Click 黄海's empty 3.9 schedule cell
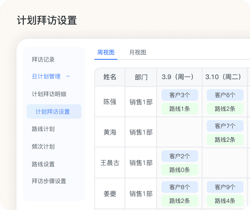 pos(179,132)
